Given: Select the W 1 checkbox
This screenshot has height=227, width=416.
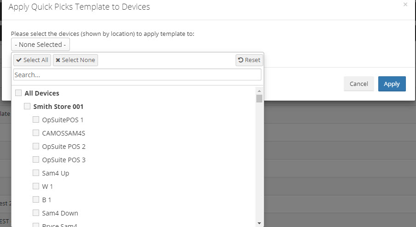Looking at the screenshot, I should coord(36,186).
